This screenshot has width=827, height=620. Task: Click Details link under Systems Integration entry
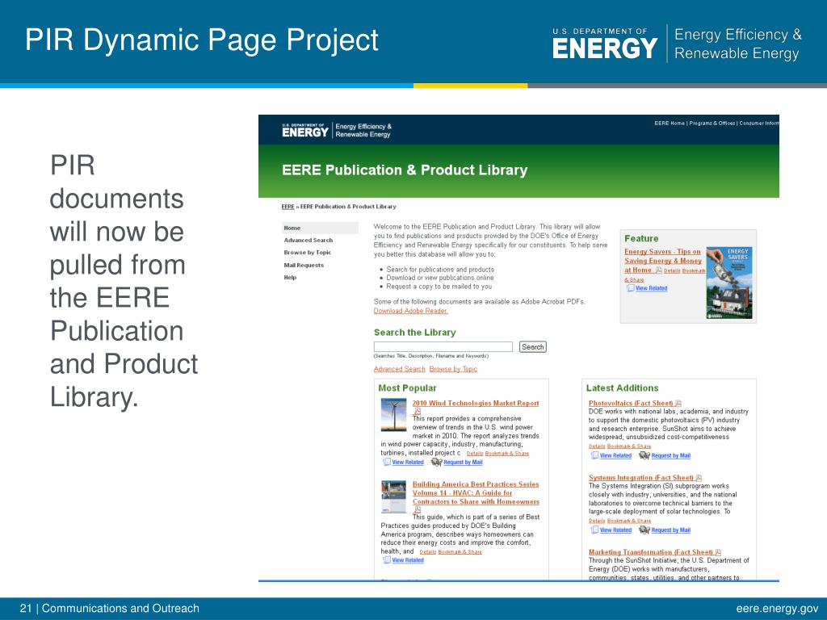597,521
